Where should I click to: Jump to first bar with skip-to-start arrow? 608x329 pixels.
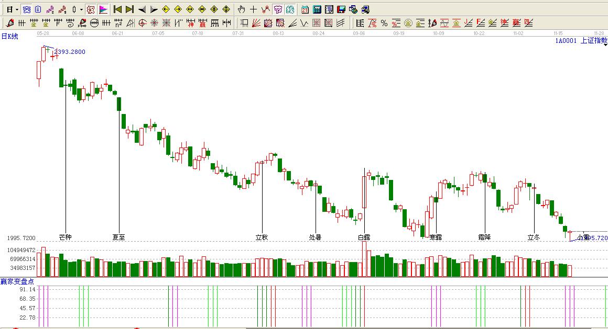pos(117,9)
